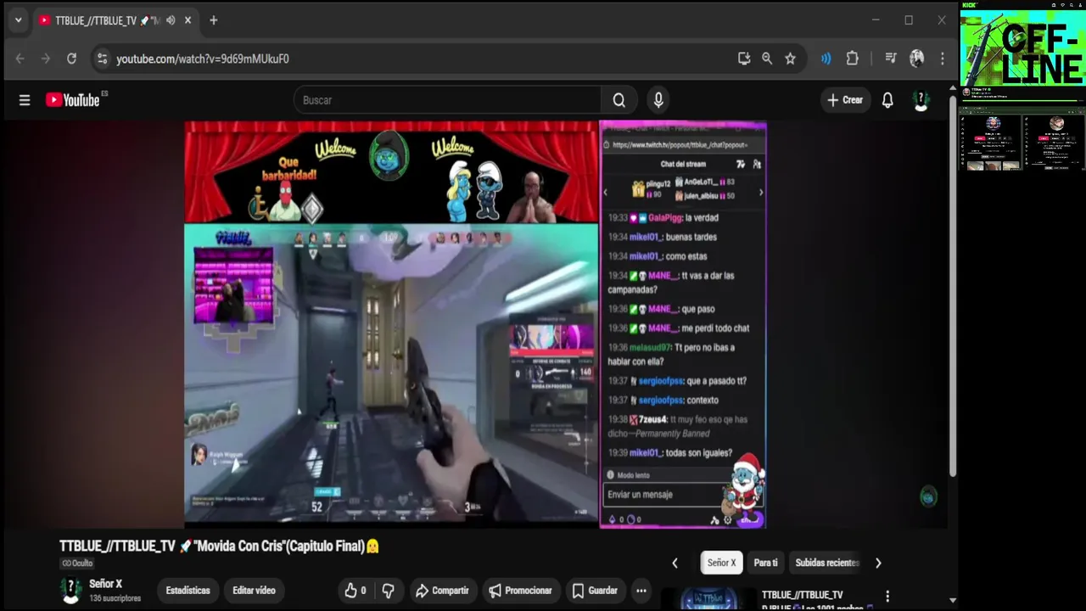Click the round floating extension icon
The image size is (1086, 611).
(928, 497)
